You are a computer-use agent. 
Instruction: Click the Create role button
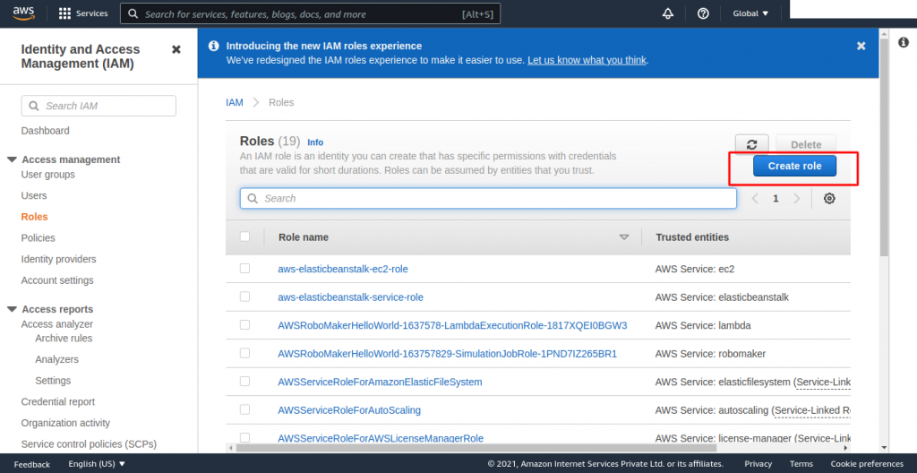click(795, 166)
